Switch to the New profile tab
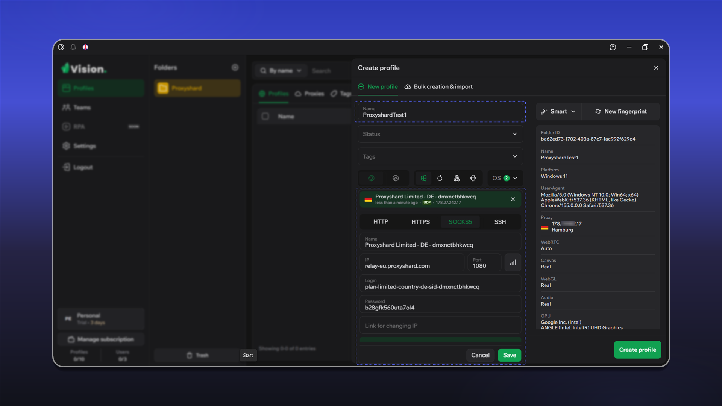 coord(378,86)
